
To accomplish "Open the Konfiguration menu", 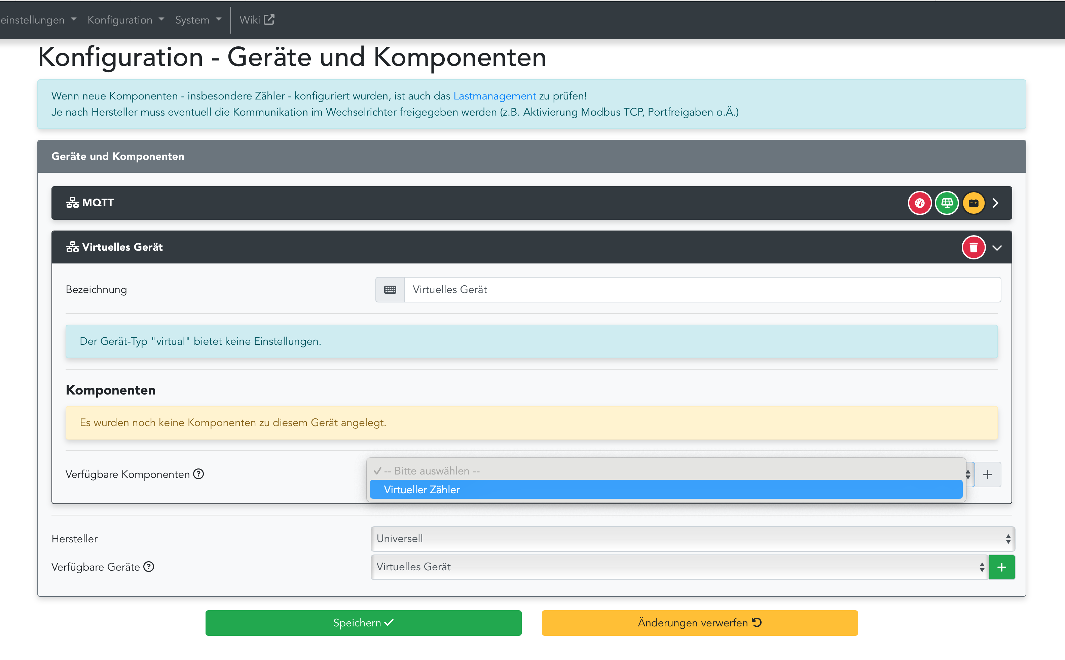I will coord(125,19).
